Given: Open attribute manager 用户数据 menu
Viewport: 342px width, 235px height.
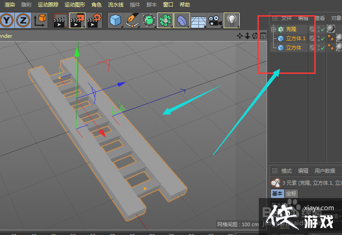Looking at the screenshot, I should [325, 171].
